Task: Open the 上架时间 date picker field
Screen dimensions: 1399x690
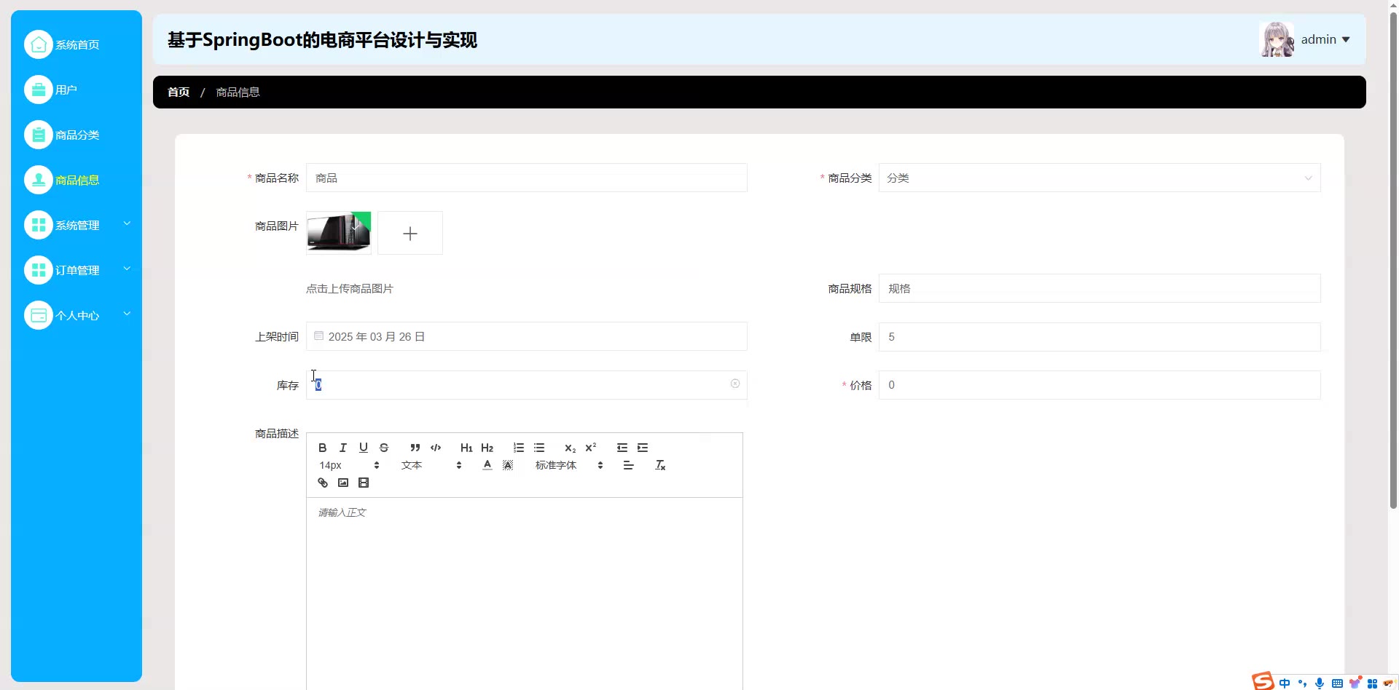Action: pyautogui.click(x=527, y=336)
